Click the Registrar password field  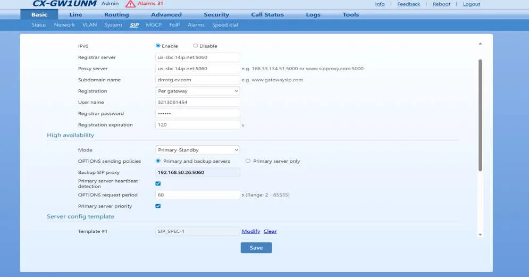pyautogui.click(x=198, y=114)
